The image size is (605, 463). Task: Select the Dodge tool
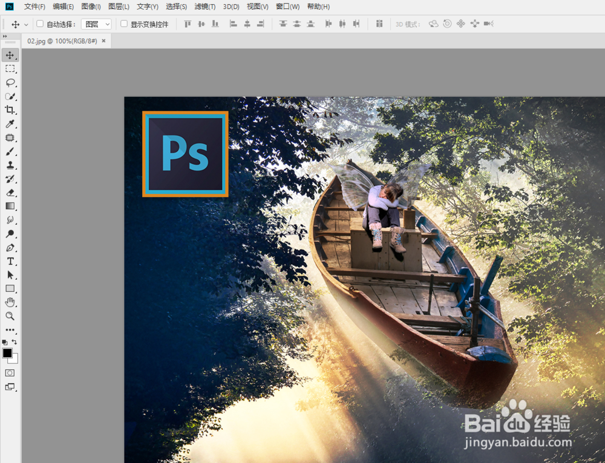[10, 234]
